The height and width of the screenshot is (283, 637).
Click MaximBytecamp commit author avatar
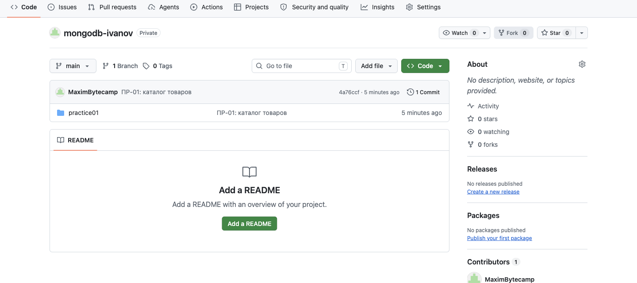(60, 92)
